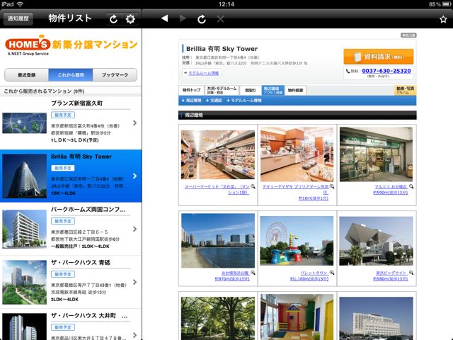Open the お台場海浜公園 caption link
Image resolution: width=453 pixels, height=340 pixels.
pos(232,276)
